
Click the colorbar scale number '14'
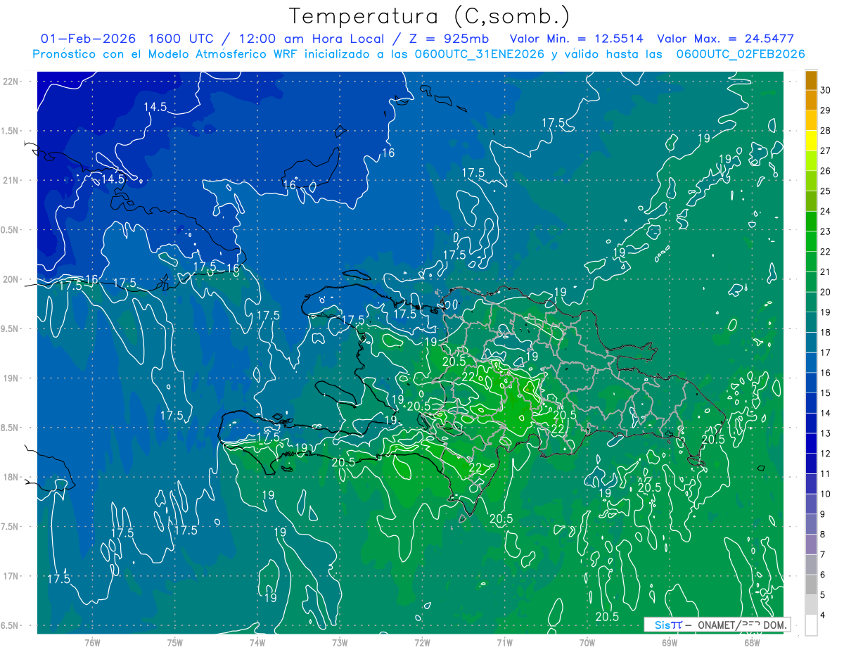click(825, 414)
